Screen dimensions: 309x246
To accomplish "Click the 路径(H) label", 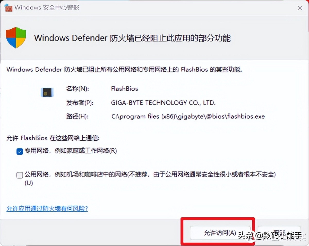I will [77, 116].
